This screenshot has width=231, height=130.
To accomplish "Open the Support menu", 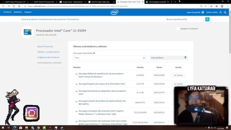I will pyautogui.click(x=28, y=12).
